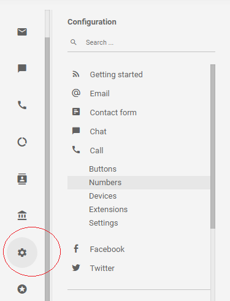Open the Calls phone icon in the sidebar
Screen dimensions: 230x301
[x=22, y=105]
